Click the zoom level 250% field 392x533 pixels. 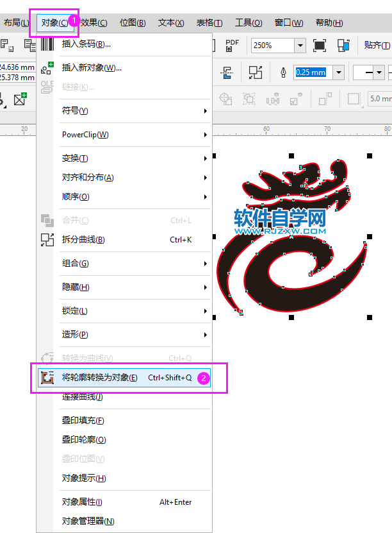(273, 45)
